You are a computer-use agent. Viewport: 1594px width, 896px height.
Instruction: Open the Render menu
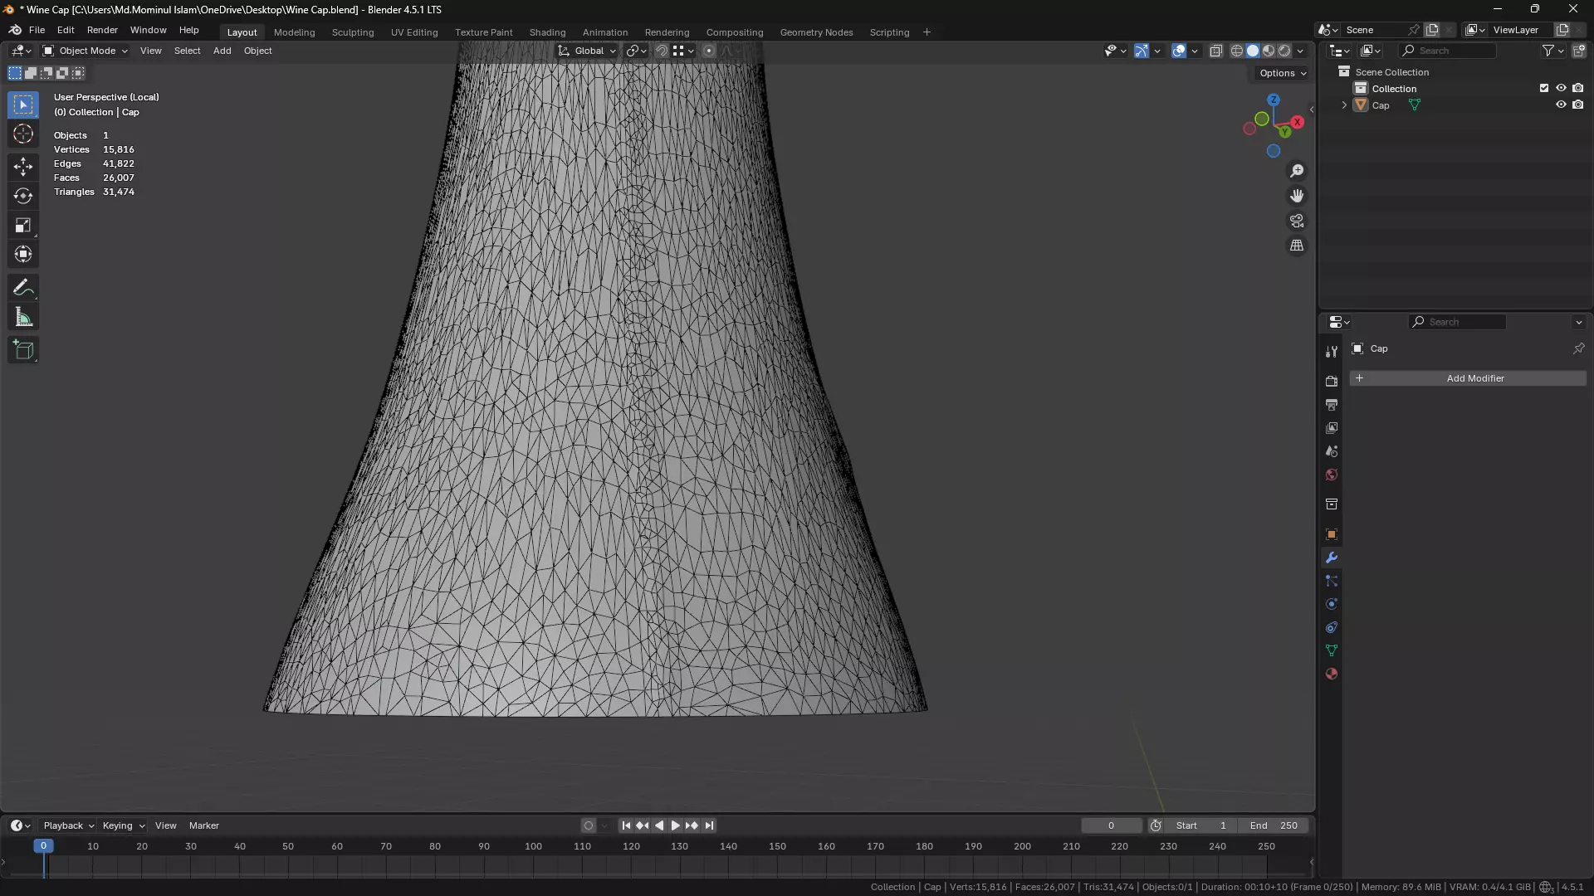pyautogui.click(x=102, y=30)
